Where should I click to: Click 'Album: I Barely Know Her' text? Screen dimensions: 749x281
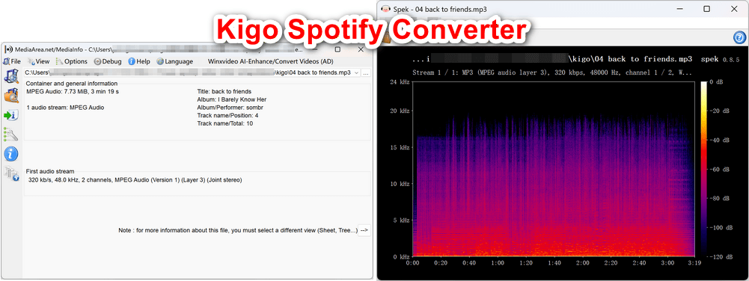pyautogui.click(x=232, y=99)
